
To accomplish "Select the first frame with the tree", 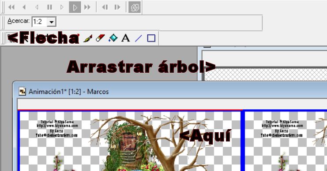I will 130,141.
